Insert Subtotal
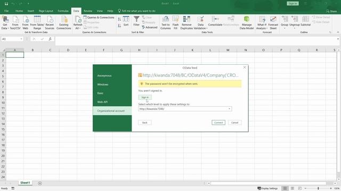The height and width of the screenshot is (191, 341). [x=305, y=21]
